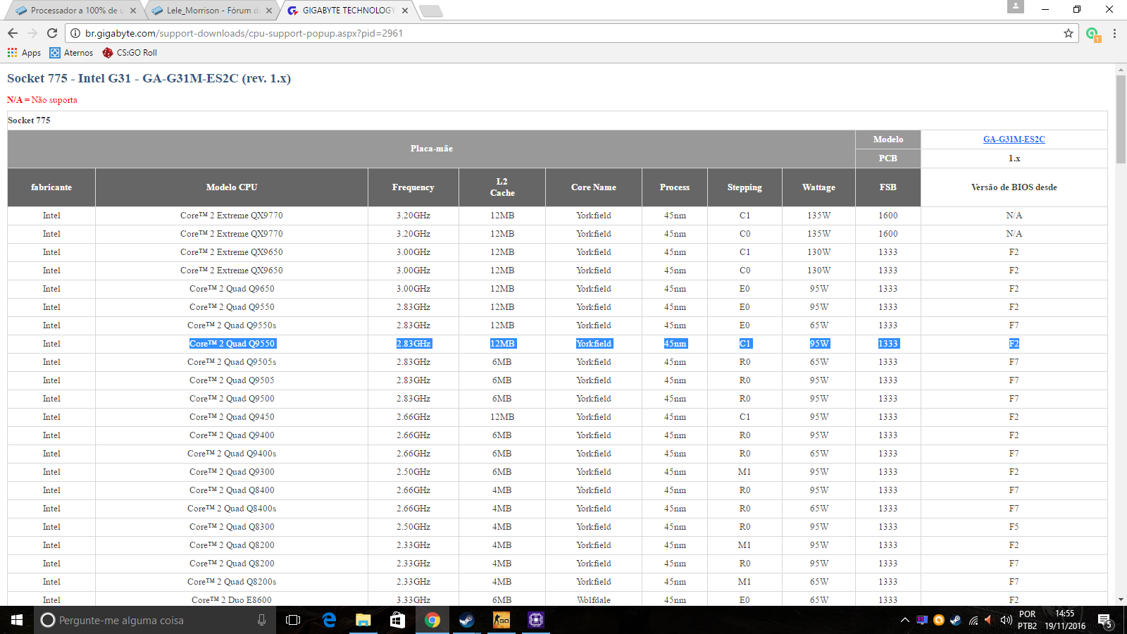Click the Socket 775 page heading
This screenshot has height=634, width=1127.
[149, 78]
